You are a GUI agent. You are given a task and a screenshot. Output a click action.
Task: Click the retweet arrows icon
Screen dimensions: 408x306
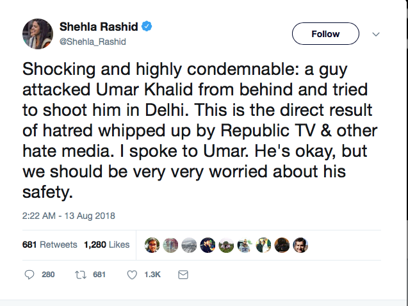pos(81,275)
